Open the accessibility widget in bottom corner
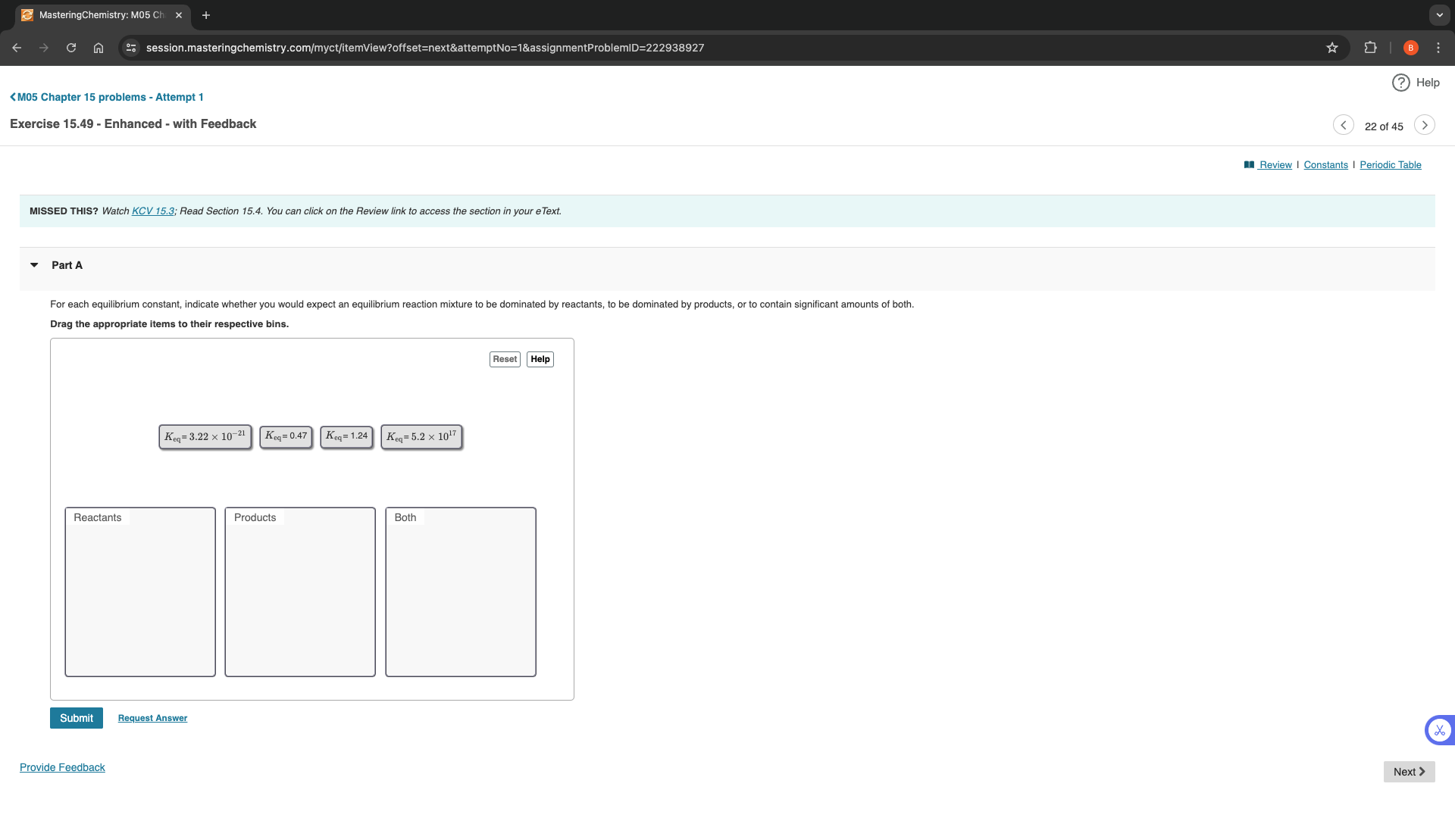1455x818 pixels. click(x=1438, y=729)
